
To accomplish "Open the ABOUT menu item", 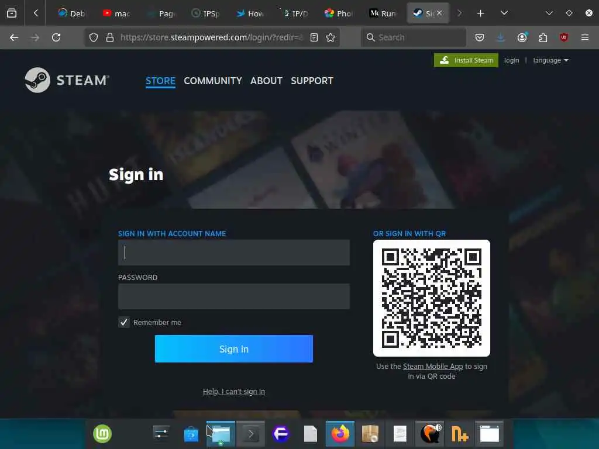I will point(266,81).
